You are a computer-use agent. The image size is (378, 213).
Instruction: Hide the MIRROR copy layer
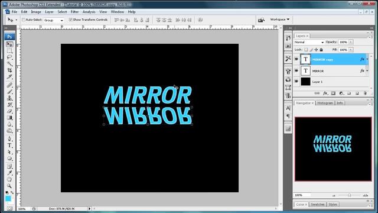tap(296, 59)
